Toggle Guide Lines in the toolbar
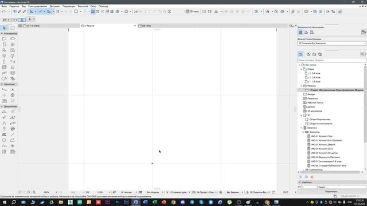 (32, 11)
